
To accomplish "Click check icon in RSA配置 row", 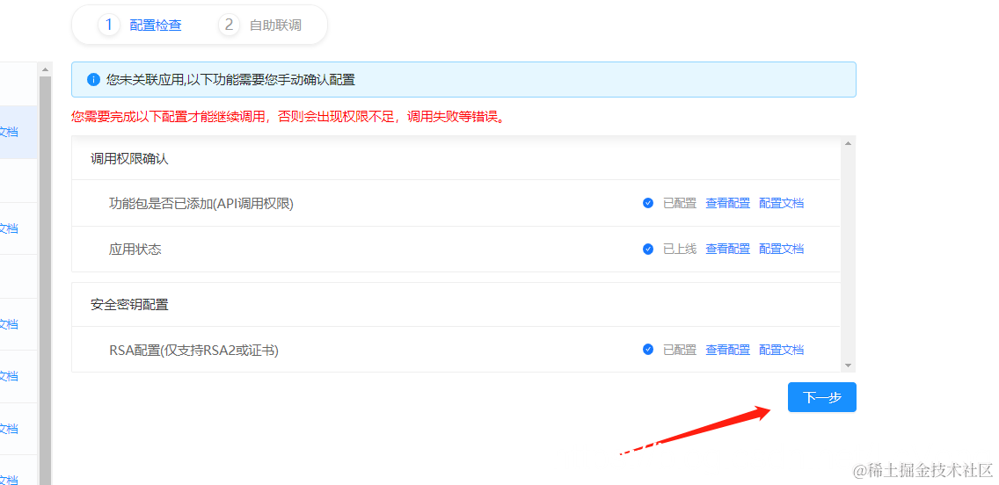I will [x=648, y=350].
